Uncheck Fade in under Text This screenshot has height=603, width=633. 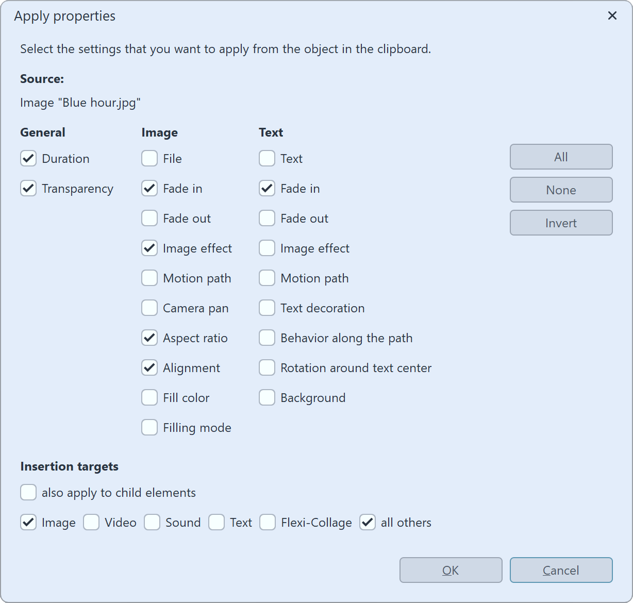(x=266, y=188)
